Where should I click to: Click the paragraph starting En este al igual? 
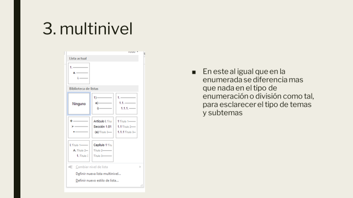258,92
